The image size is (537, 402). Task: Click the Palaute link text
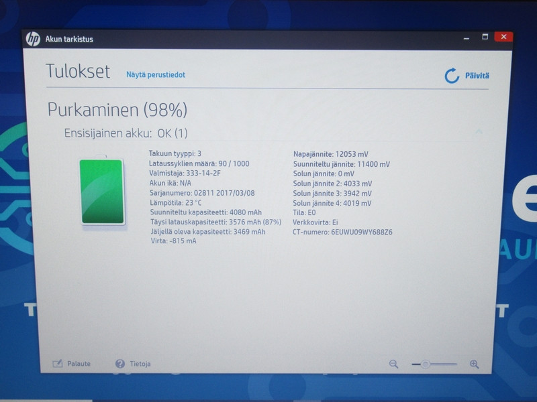[x=79, y=364]
